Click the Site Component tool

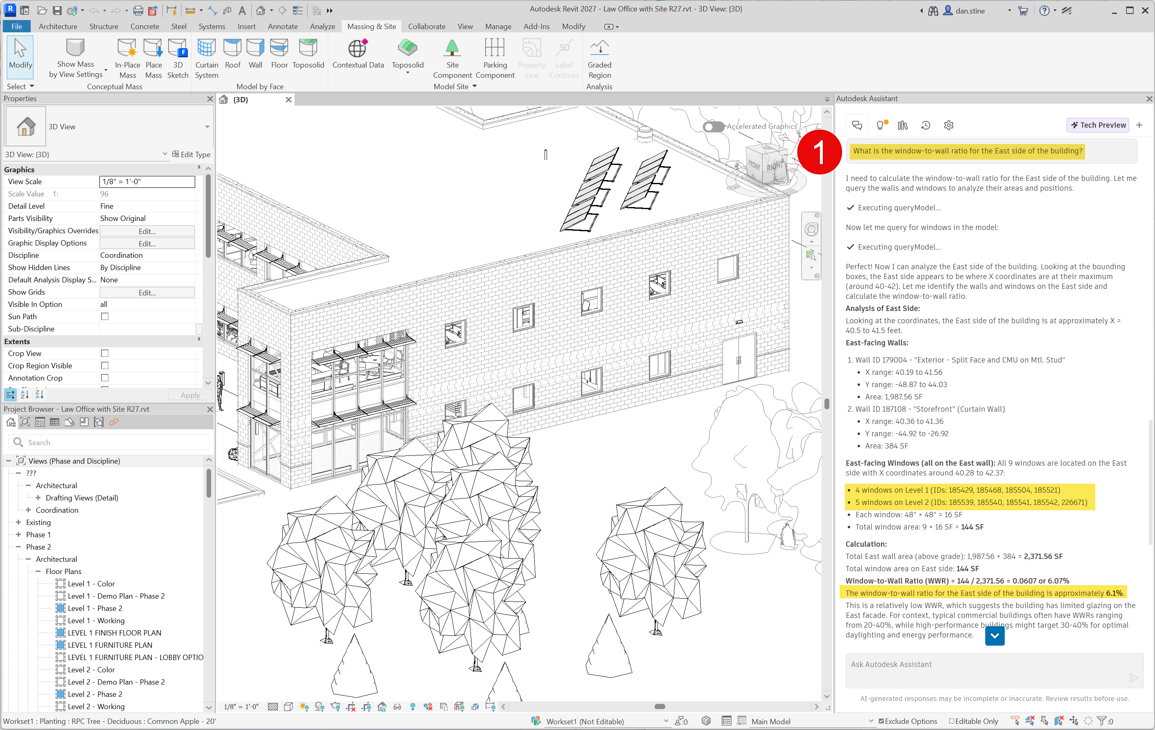pos(453,58)
